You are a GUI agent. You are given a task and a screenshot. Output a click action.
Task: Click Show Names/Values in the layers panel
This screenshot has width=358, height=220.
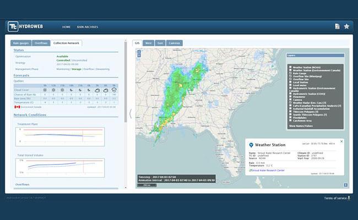(x=301, y=126)
